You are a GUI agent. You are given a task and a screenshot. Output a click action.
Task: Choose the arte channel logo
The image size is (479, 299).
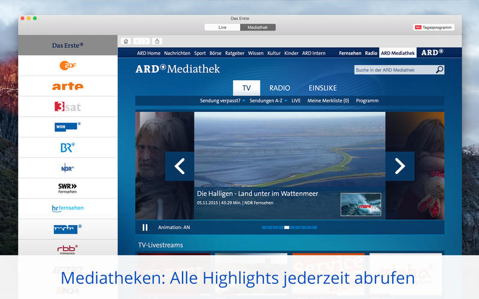[x=68, y=86]
